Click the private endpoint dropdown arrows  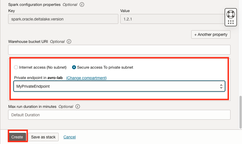[221, 87]
